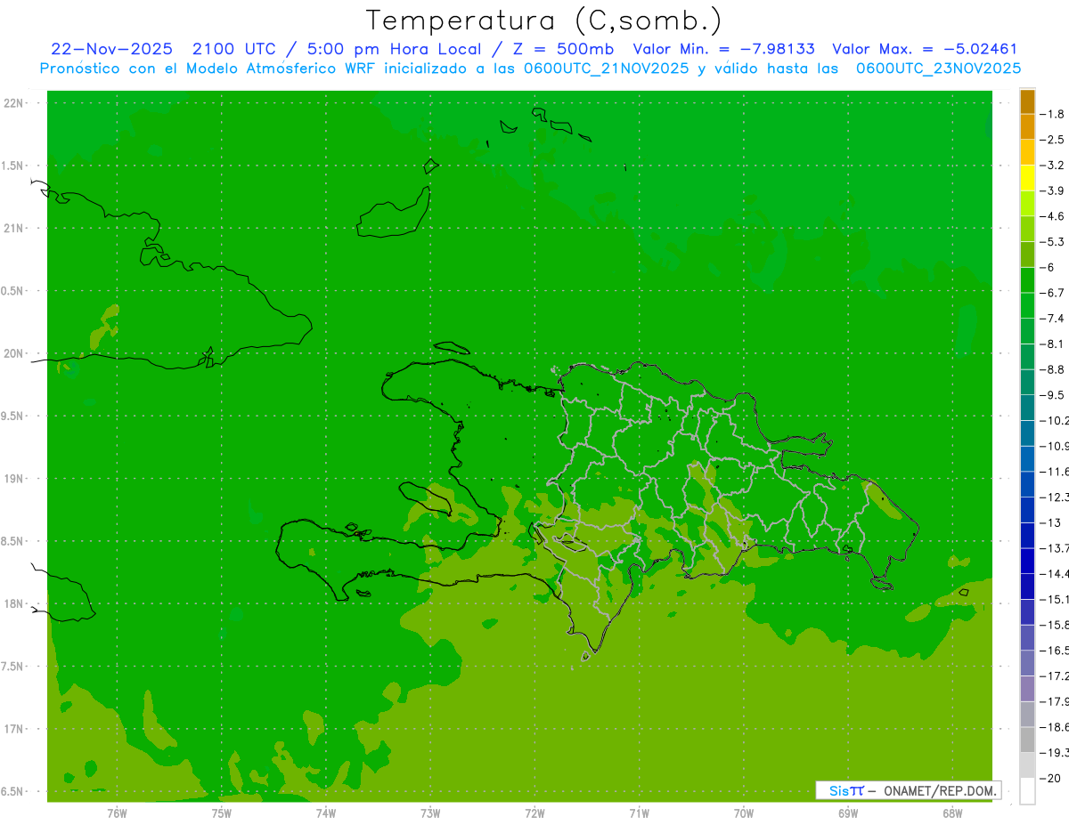The image size is (1069, 825).
Task: Click the -8.8 colorbar label
Action: coord(1052,369)
